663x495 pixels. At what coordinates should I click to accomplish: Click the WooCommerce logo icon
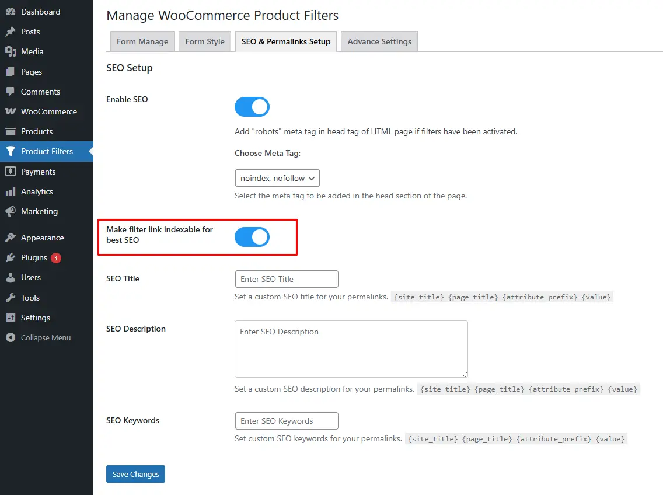[x=11, y=111]
